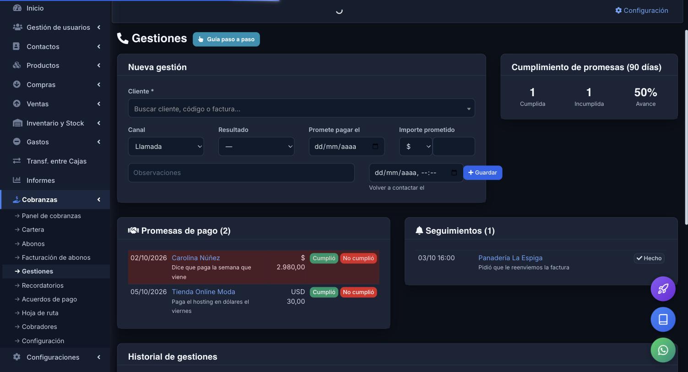Collapse the Cobranzas menu chevron
Image resolution: width=688 pixels, height=372 pixels.
(99, 199)
